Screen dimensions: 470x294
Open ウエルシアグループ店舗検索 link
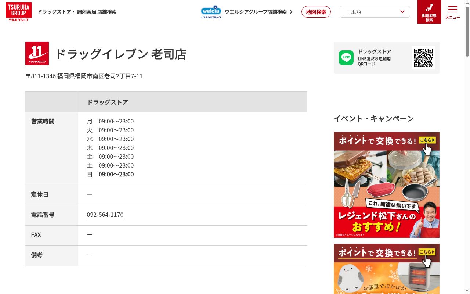tap(259, 12)
